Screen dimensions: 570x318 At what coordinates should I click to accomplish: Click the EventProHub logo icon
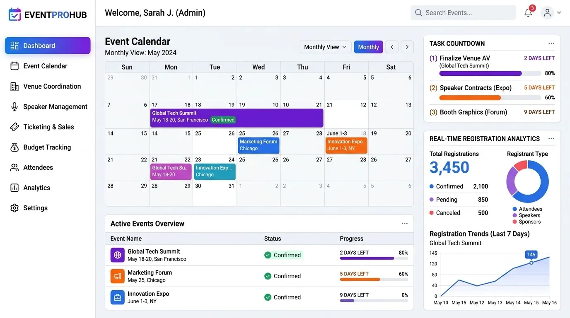[14, 14]
